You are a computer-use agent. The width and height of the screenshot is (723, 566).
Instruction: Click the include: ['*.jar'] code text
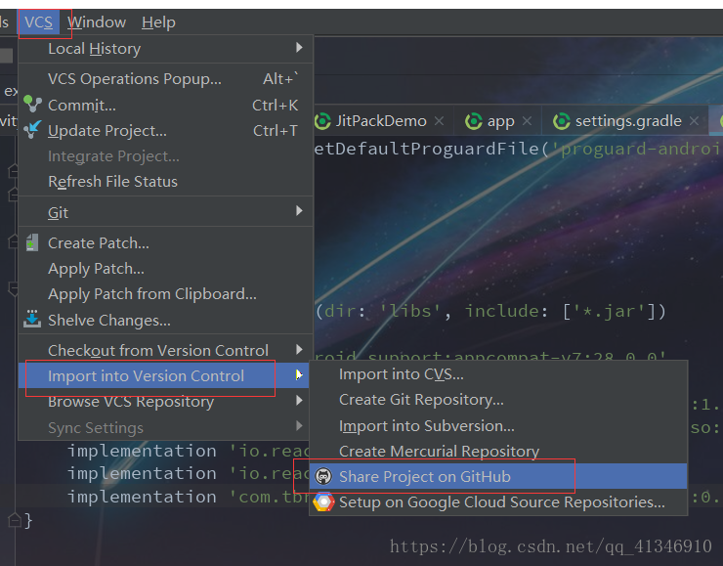tap(566, 311)
